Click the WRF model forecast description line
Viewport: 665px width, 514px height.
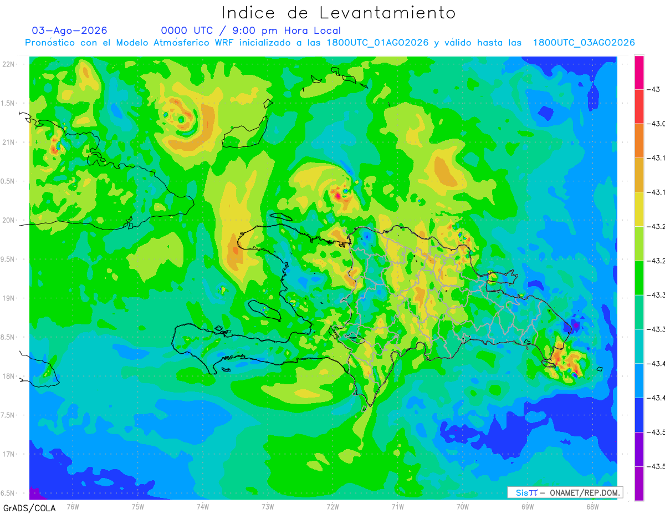330,43
